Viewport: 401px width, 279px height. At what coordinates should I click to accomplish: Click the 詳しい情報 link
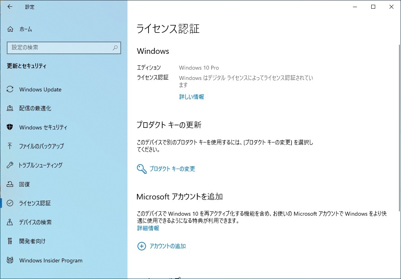tap(191, 97)
